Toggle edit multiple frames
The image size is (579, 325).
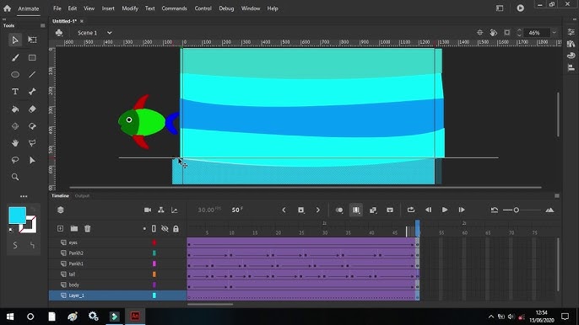356,210
